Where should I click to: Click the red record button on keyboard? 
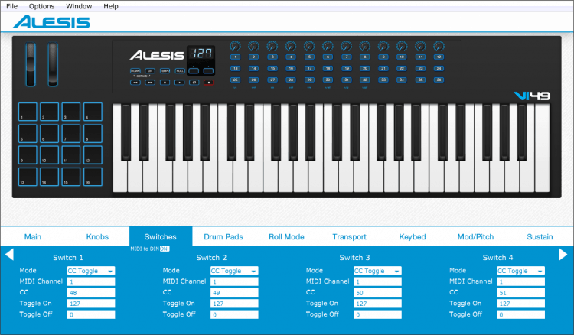pyautogui.click(x=209, y=83)
